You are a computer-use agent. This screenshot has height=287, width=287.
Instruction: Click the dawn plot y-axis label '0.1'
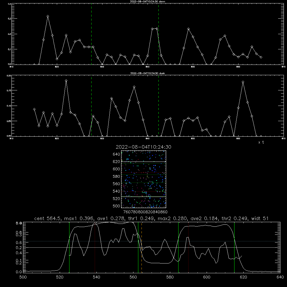tap(9, 49)
